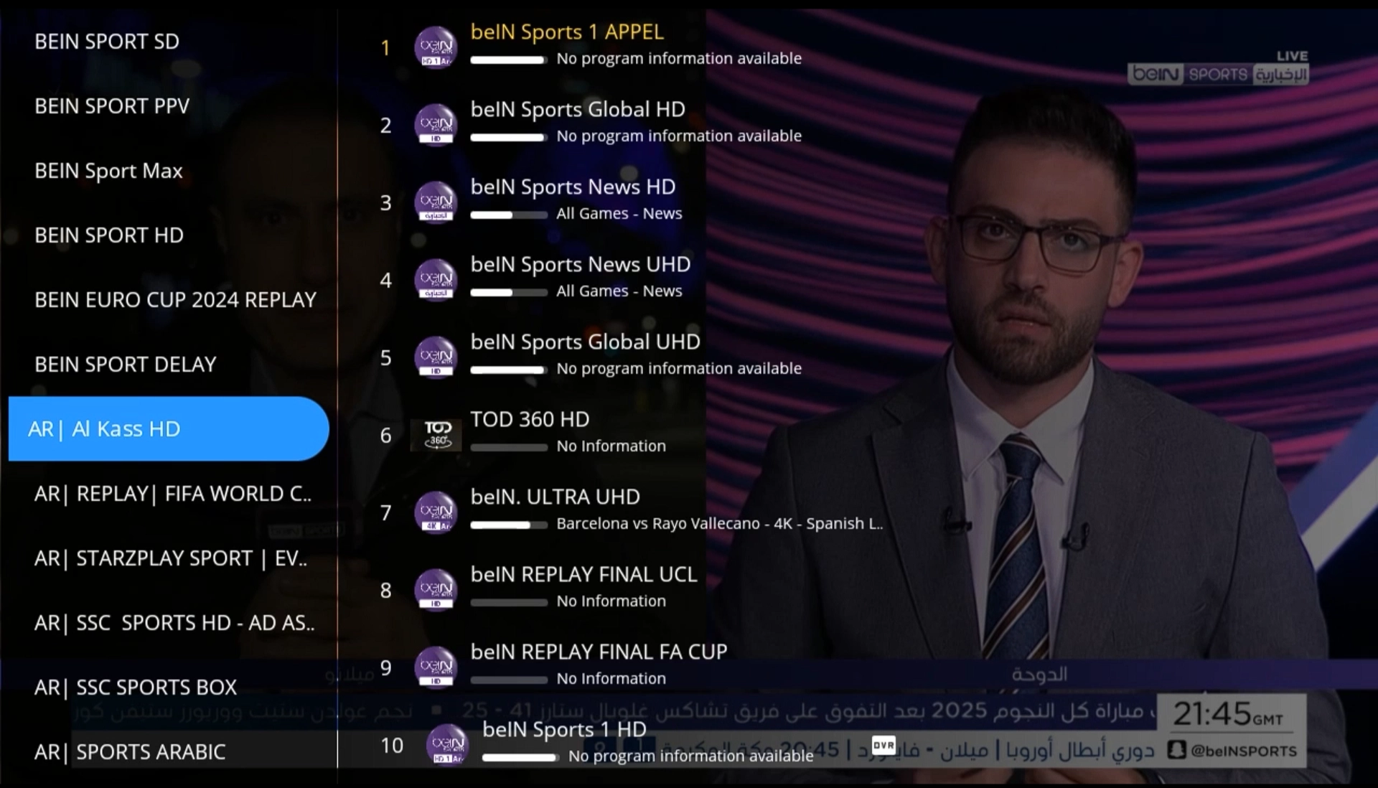The height and width of the screenshot is (788, 1378).
Task: Click channel number 10 in list
Action: click(392, 745)
